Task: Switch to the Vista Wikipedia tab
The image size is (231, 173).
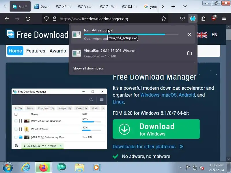Action: tap(86, 6)
